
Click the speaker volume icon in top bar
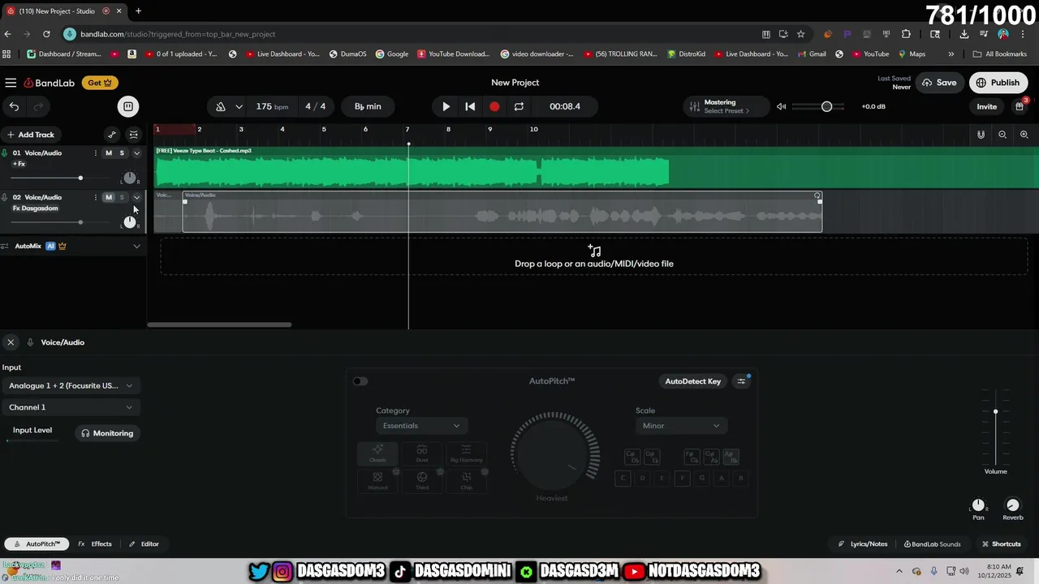(781, 106)
